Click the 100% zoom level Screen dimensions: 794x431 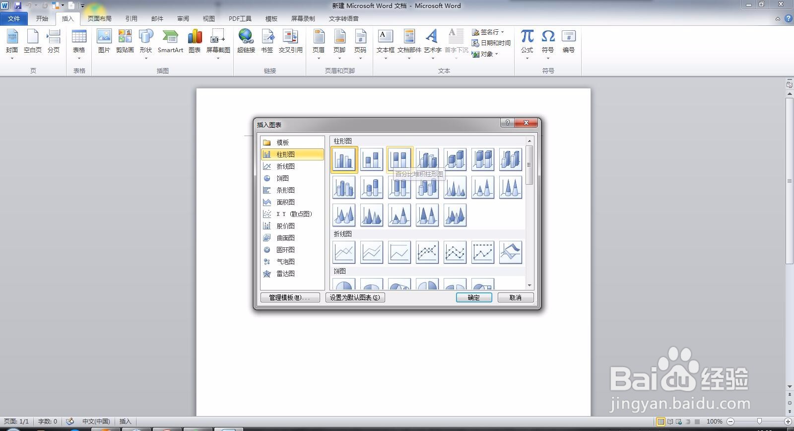[x=714, y=422]
